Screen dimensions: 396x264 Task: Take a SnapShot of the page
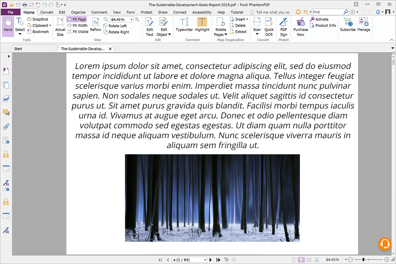(38, 19)
